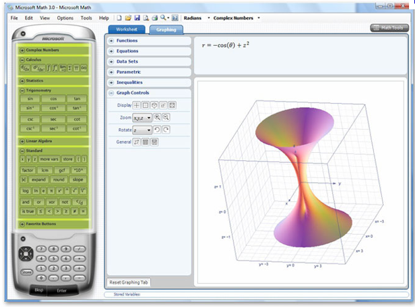The height and width of the screenshot is (307, 415).
Task: Expand the Complex Numbers calculator group
Action: coord(22,50)
